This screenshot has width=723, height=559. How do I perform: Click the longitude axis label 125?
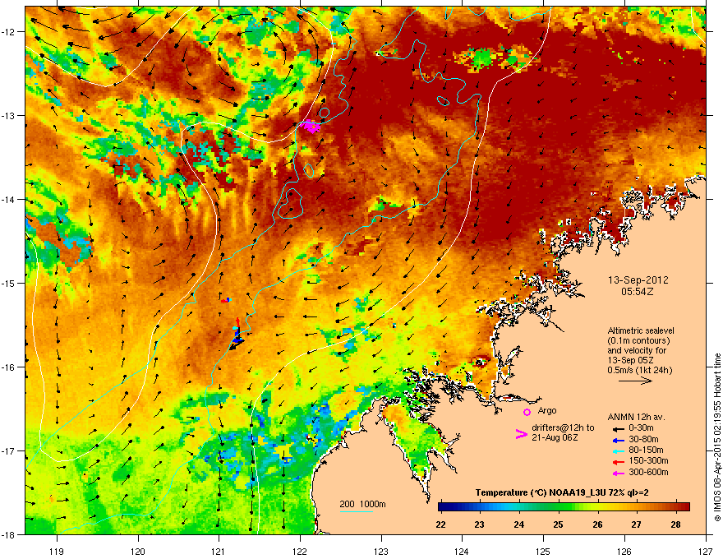click(x=543, y=551)
